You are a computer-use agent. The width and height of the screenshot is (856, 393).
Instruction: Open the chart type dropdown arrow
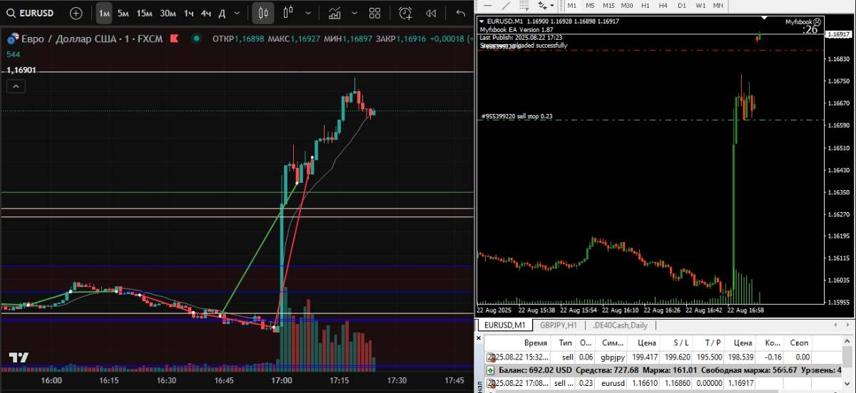(307, 13)
